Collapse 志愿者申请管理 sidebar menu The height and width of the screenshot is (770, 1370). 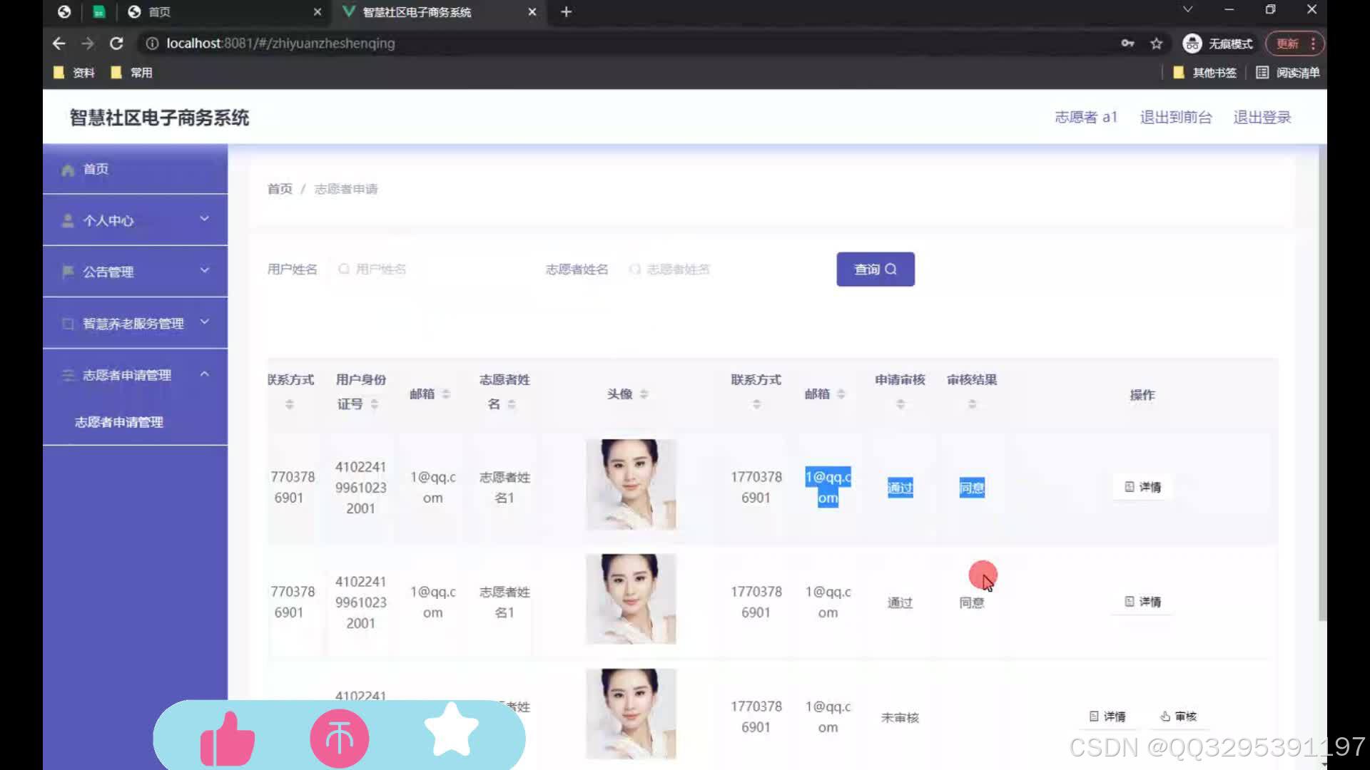point(136,374)
